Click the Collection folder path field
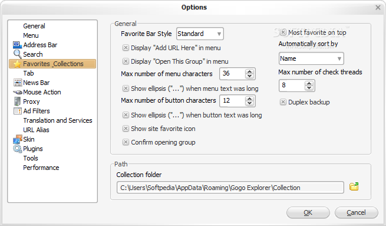The width and height of the screenshot is (386, 226). [230, 188]
